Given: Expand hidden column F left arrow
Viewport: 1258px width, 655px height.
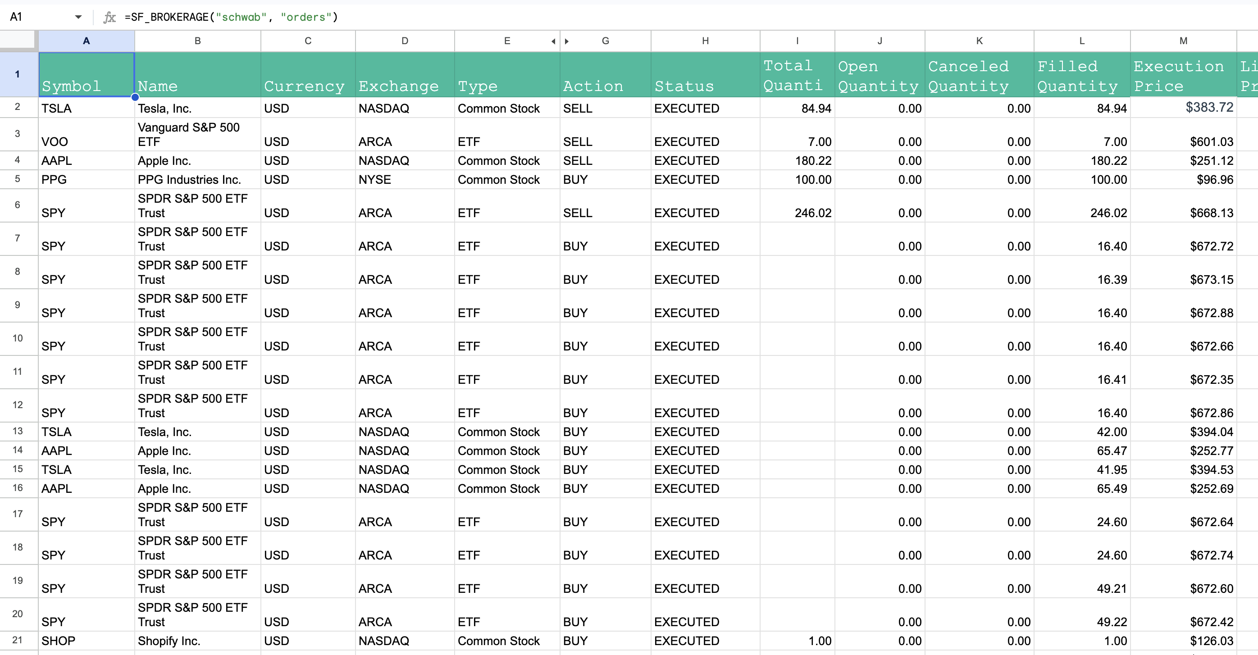Looking at the screenshot, I should point(553,41).
